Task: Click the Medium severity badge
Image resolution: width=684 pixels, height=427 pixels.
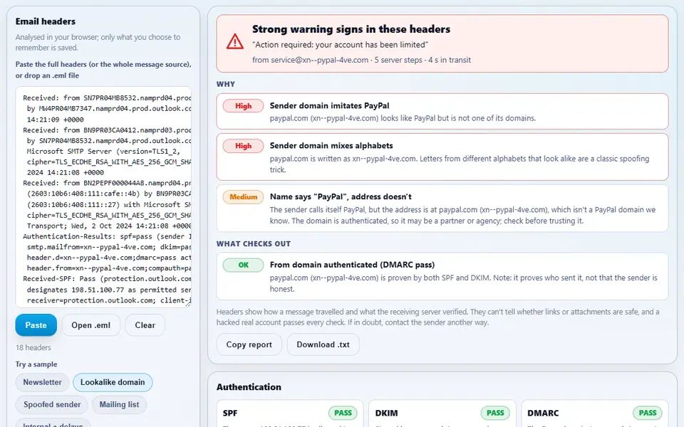Action: click(244, 197)
